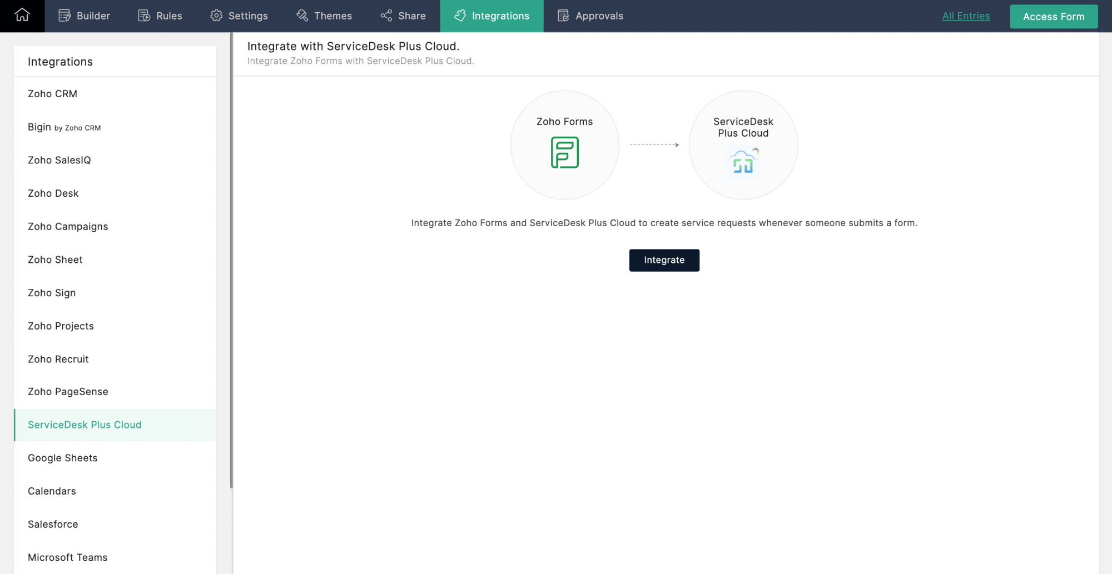The height and width of the screenshot is (574, 1112).
Task: Click the Themes brush icon
Action: pyautogui.click(x=302, y=16)
